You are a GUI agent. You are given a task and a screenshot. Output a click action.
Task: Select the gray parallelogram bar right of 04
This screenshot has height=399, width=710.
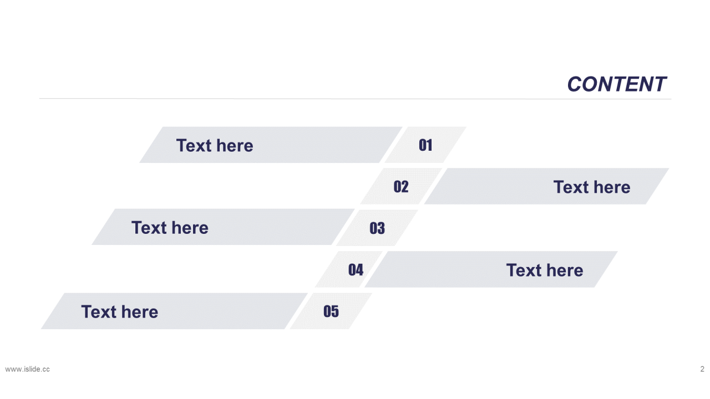[x=491, y=269]
